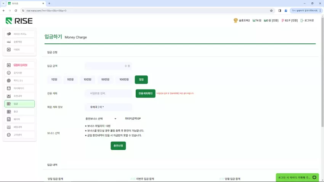Click the green reset amount button
The image size is (324, 182).
tap(141, 80)
